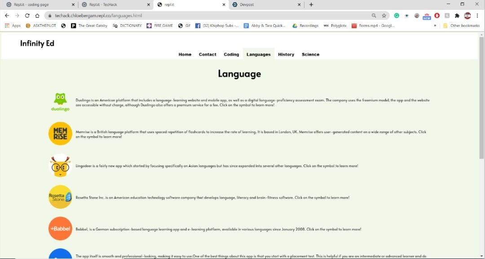Screen dimensions: 485x259
Task: Close the Devpost tab
Action: [299, 4]
